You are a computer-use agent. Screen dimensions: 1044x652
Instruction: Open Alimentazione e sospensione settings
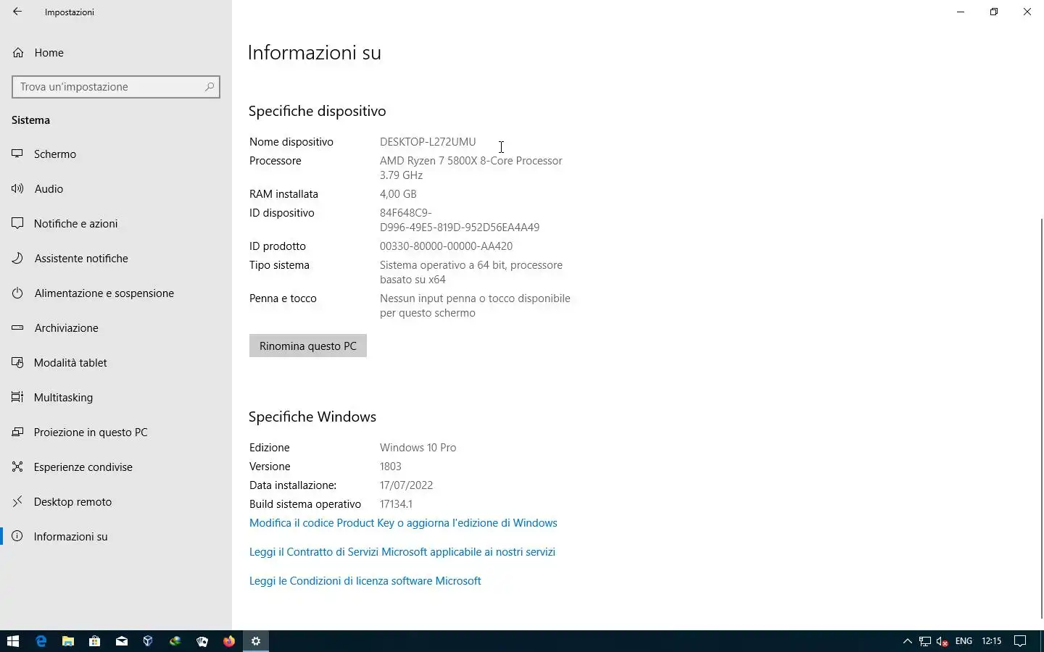(x=116, y=293)
